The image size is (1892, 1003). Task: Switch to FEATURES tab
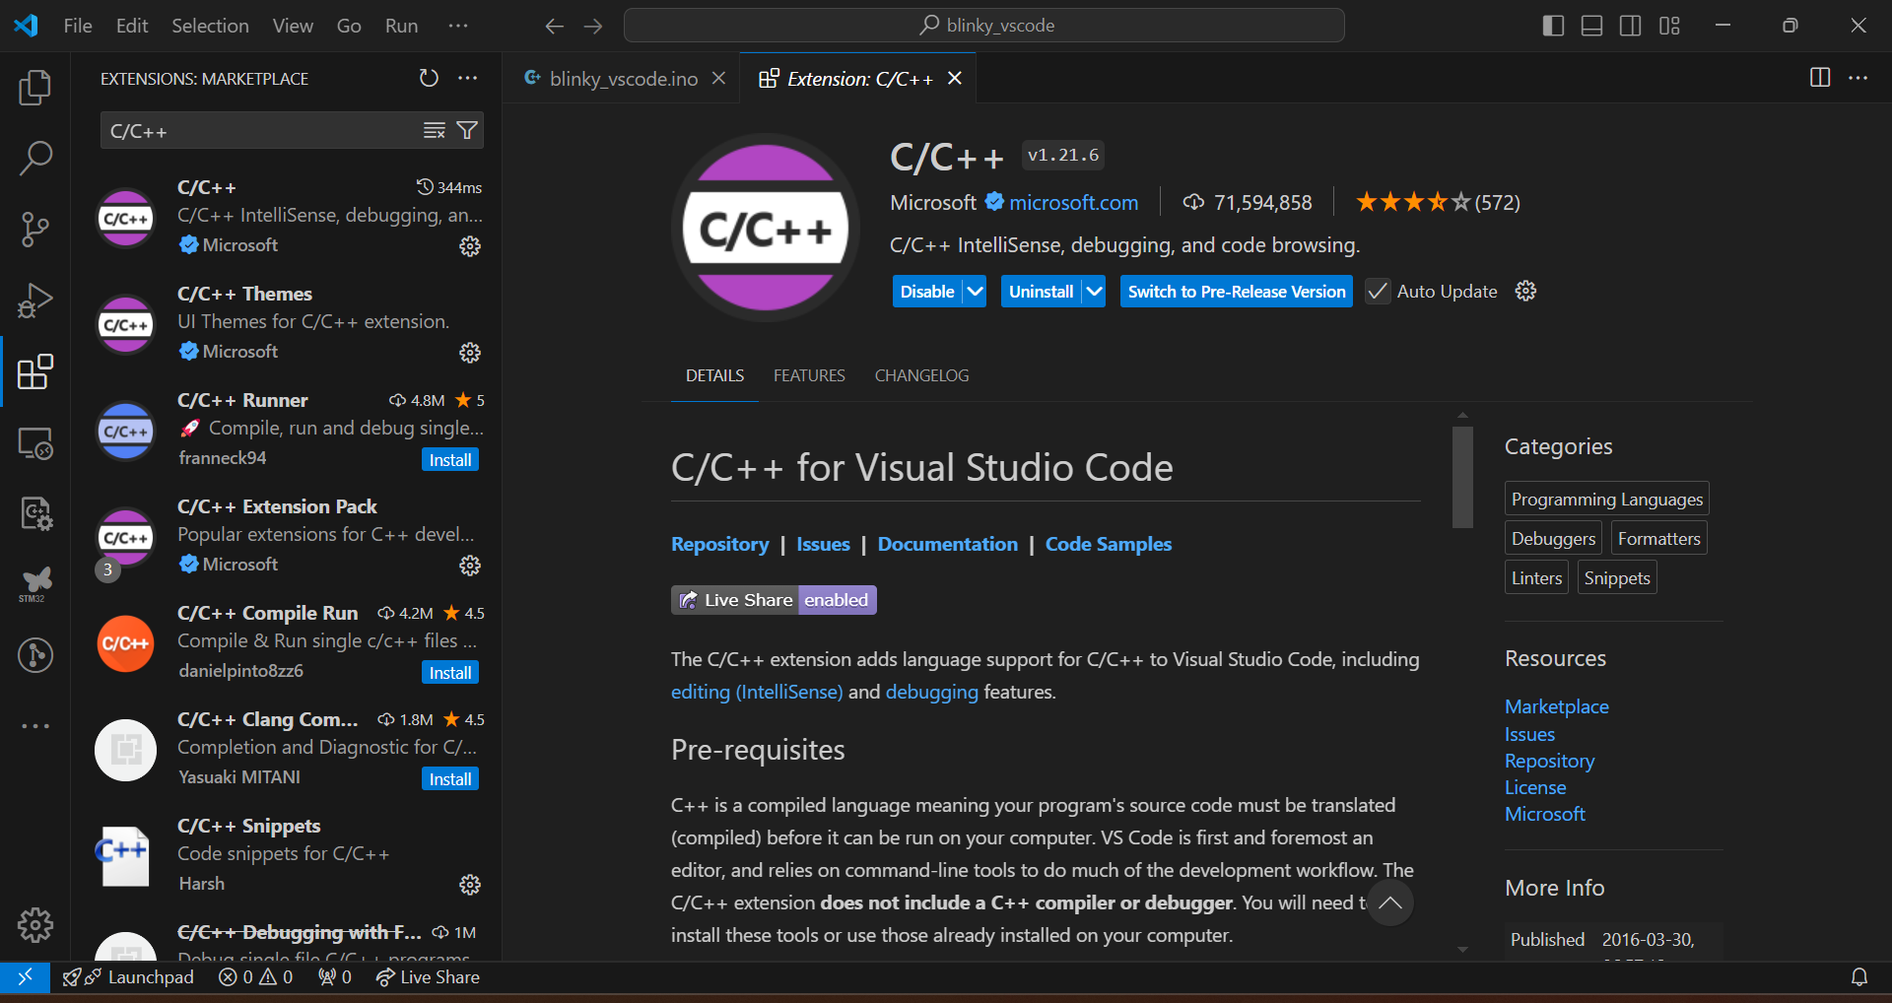click(x=809, y=375)
